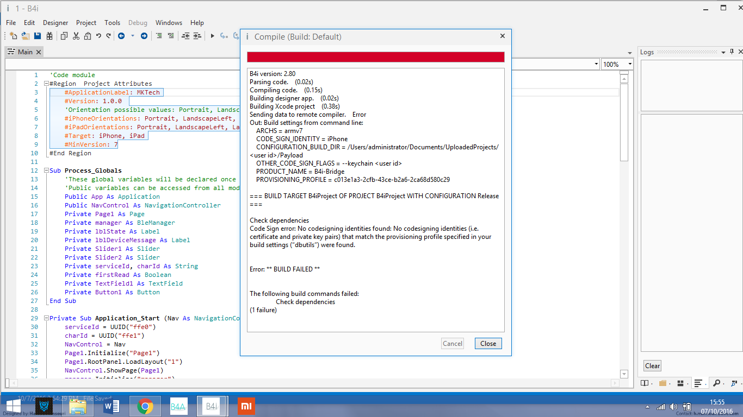
Task: Click the 'B4i version: 2.80' log line
Action: (x=273, y=74)
